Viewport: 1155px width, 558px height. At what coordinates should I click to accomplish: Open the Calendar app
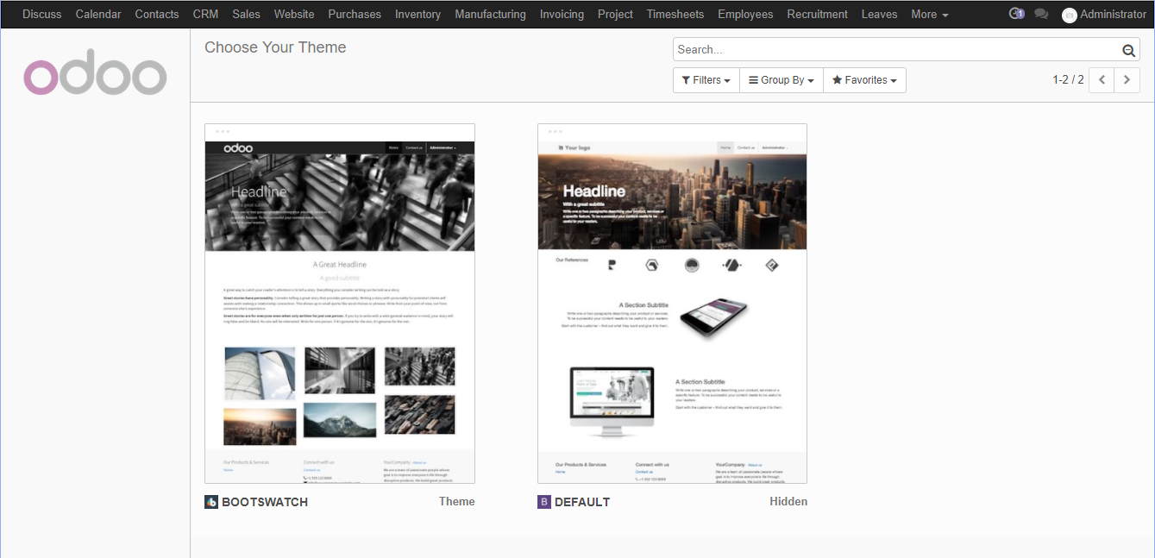click(x=98, y=14)
